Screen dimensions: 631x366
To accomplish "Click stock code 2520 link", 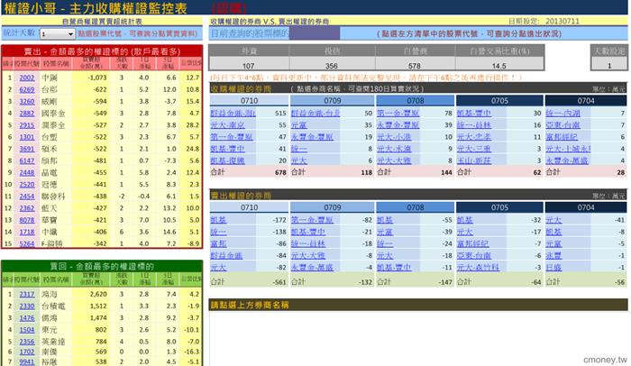I will pos(27,185).
